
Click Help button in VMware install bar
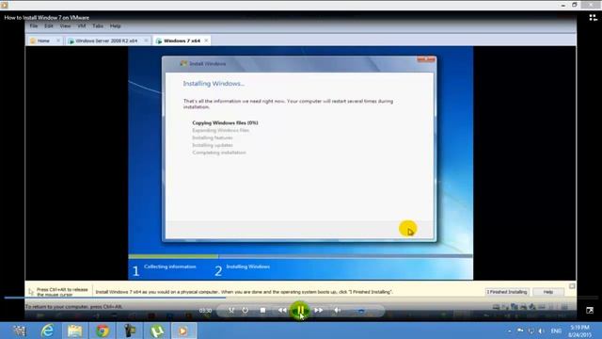[547, 292]
